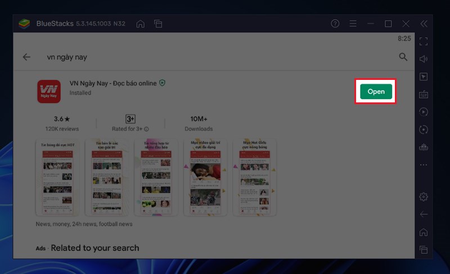The image size is (450, 274).
Task: Open first screenshot 'Tin bóng đá cực HOT'
Action: pos(57,178)
